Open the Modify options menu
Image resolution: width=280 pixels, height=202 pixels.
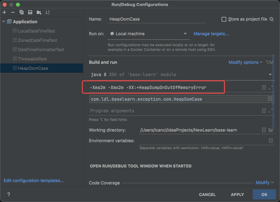[x=245, y=62]
